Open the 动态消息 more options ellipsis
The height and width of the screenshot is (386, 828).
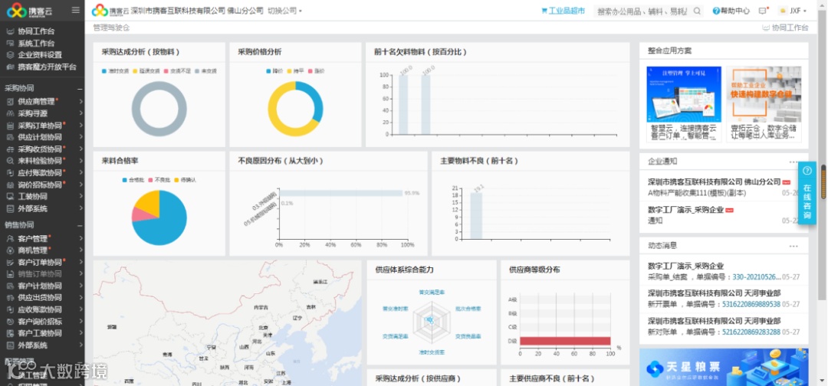793,247
